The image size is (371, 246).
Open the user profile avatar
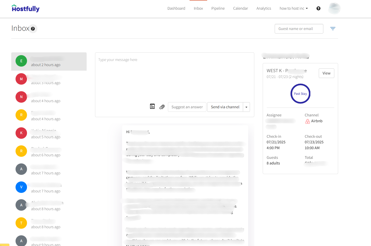click(334, 8)
